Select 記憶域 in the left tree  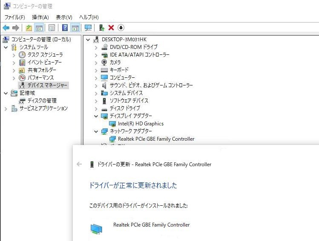pos(27,93)
